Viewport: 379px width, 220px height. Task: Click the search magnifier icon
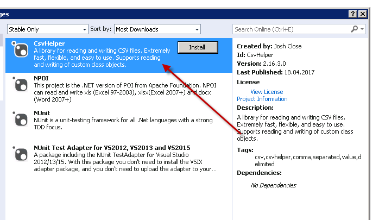354,29
